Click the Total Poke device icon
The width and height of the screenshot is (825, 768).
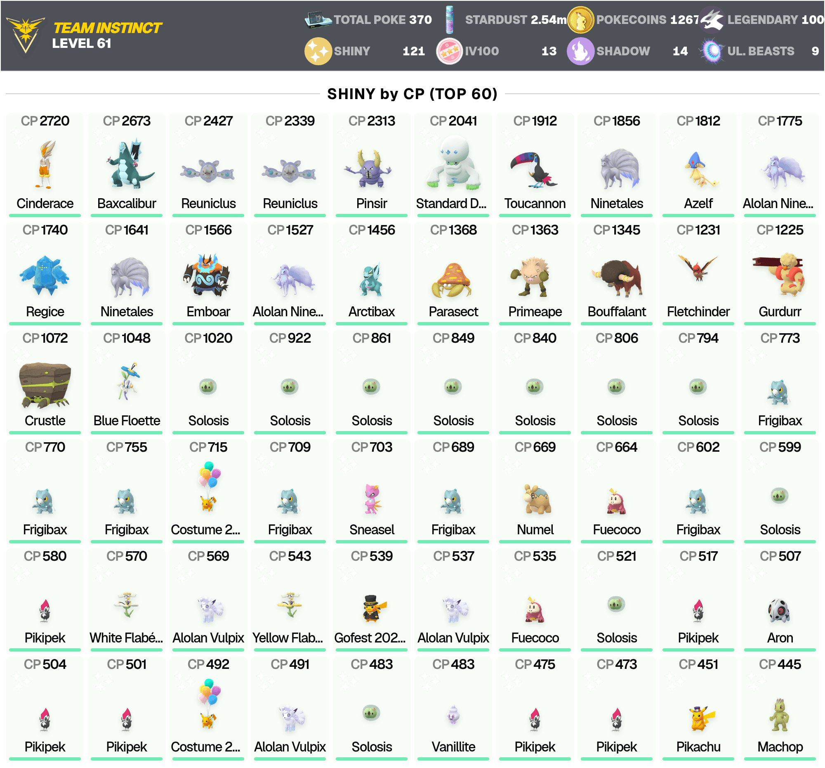318,19
